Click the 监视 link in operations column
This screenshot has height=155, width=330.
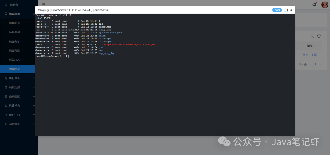[305, 55]
